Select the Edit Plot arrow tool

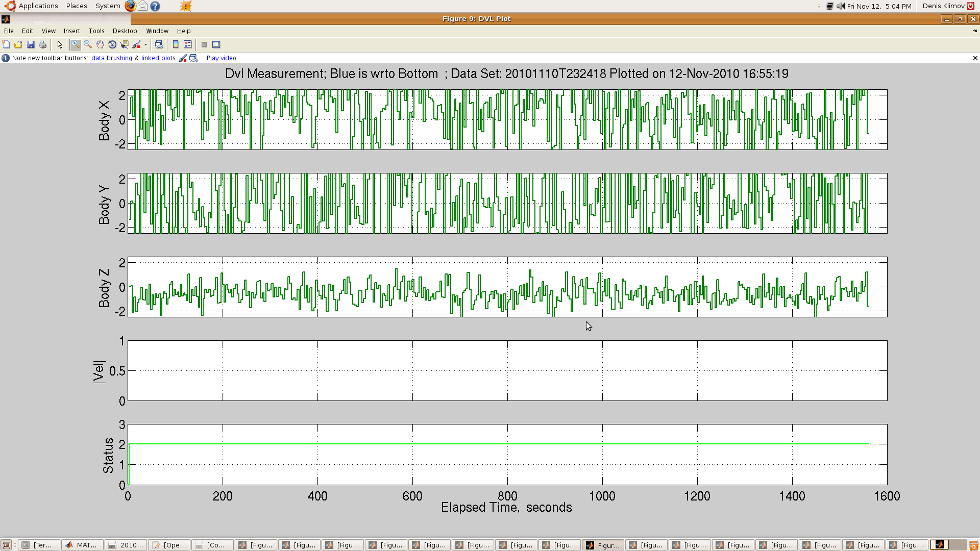60,45
